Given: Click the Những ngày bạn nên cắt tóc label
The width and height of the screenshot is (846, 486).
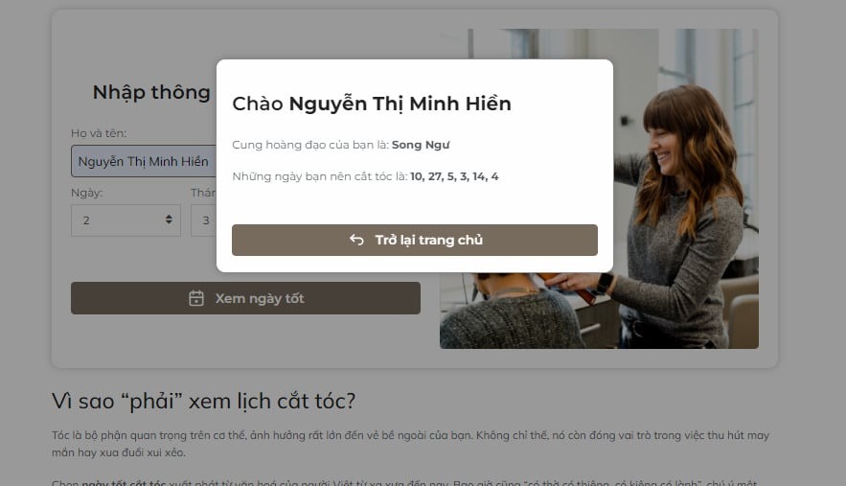Looking at the screenshot, I should pyautogui.click(x=320, y=176).
